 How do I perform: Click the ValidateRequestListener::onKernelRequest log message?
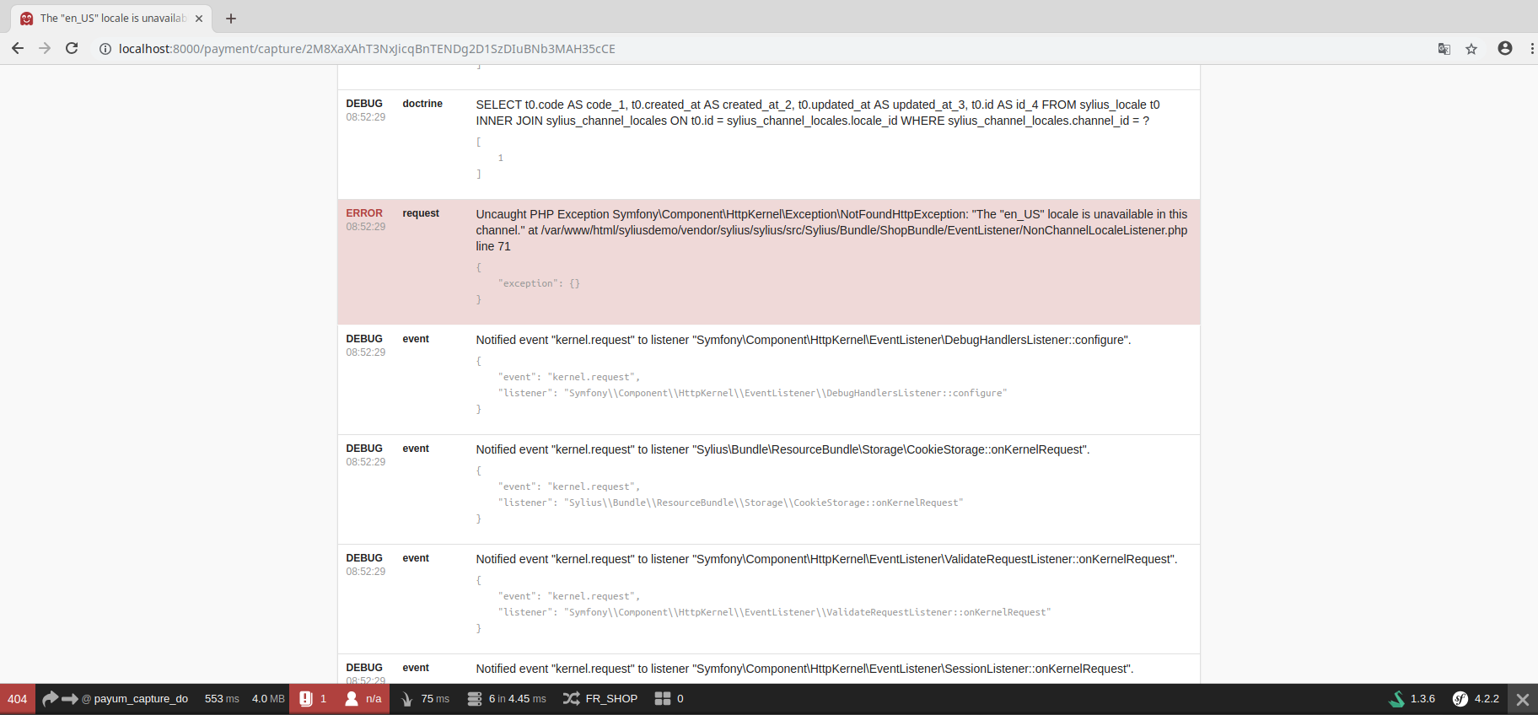point(826,559)
